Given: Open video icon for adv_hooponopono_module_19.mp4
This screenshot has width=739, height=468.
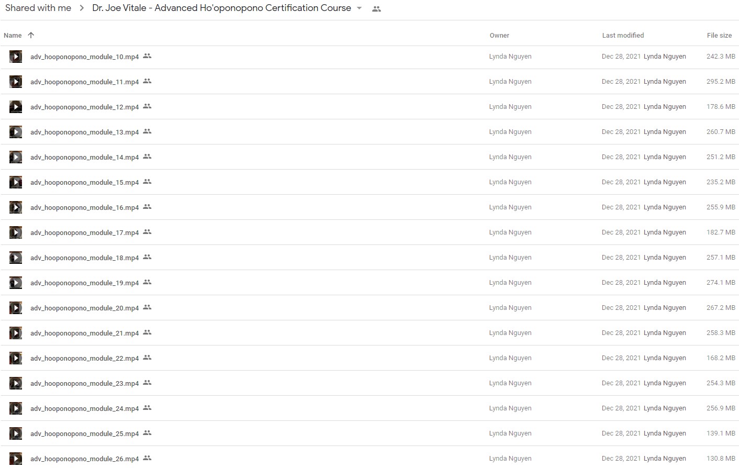Looking at the screenshot, I should 16,283.
